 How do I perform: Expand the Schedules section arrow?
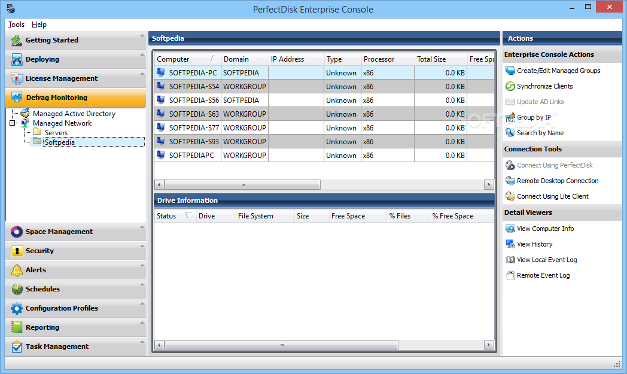[142, 284]
